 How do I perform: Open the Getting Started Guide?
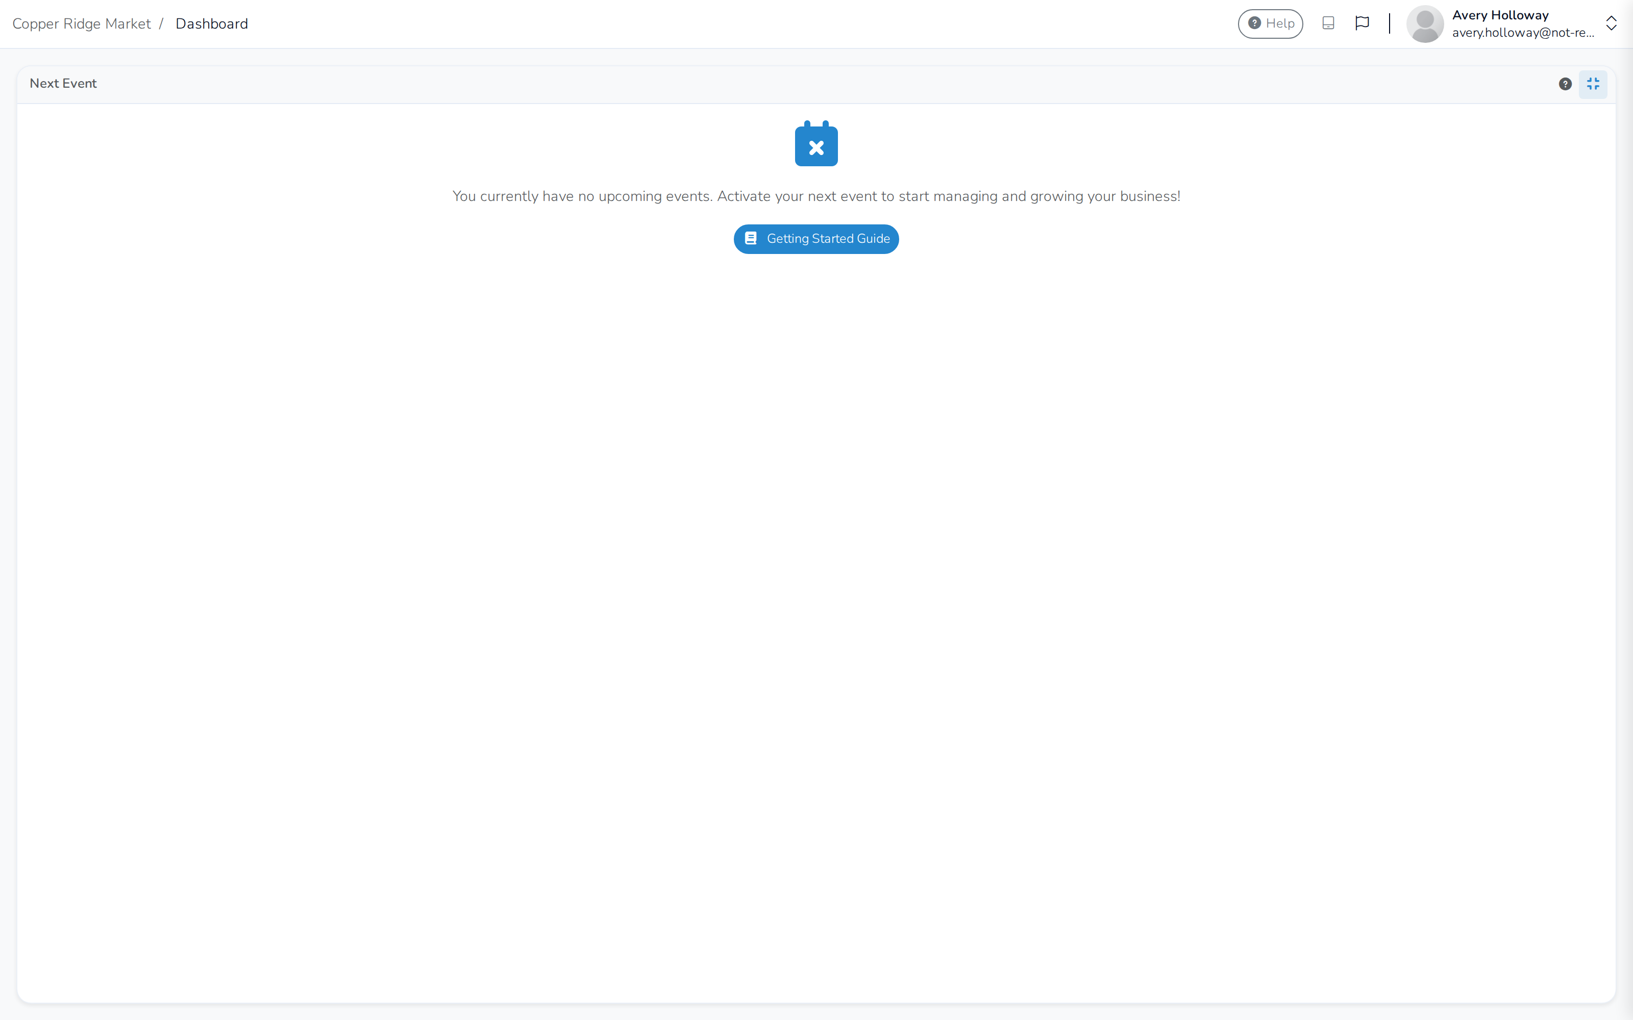pos(816,239)
